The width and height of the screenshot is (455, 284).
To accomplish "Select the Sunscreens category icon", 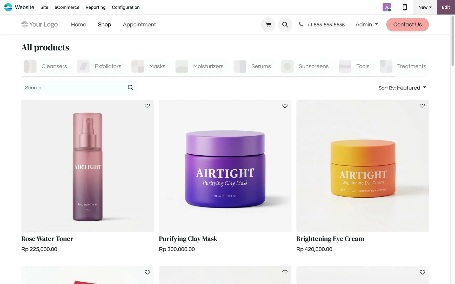I will [x=287, y=66].
